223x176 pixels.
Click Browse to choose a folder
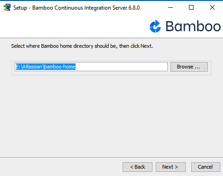click(189, 67)
